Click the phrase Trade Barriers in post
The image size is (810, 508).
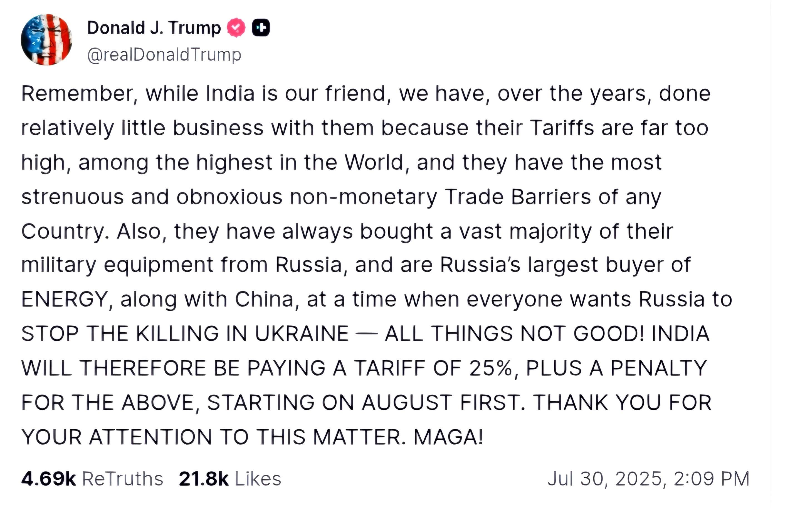pos(517,196)
